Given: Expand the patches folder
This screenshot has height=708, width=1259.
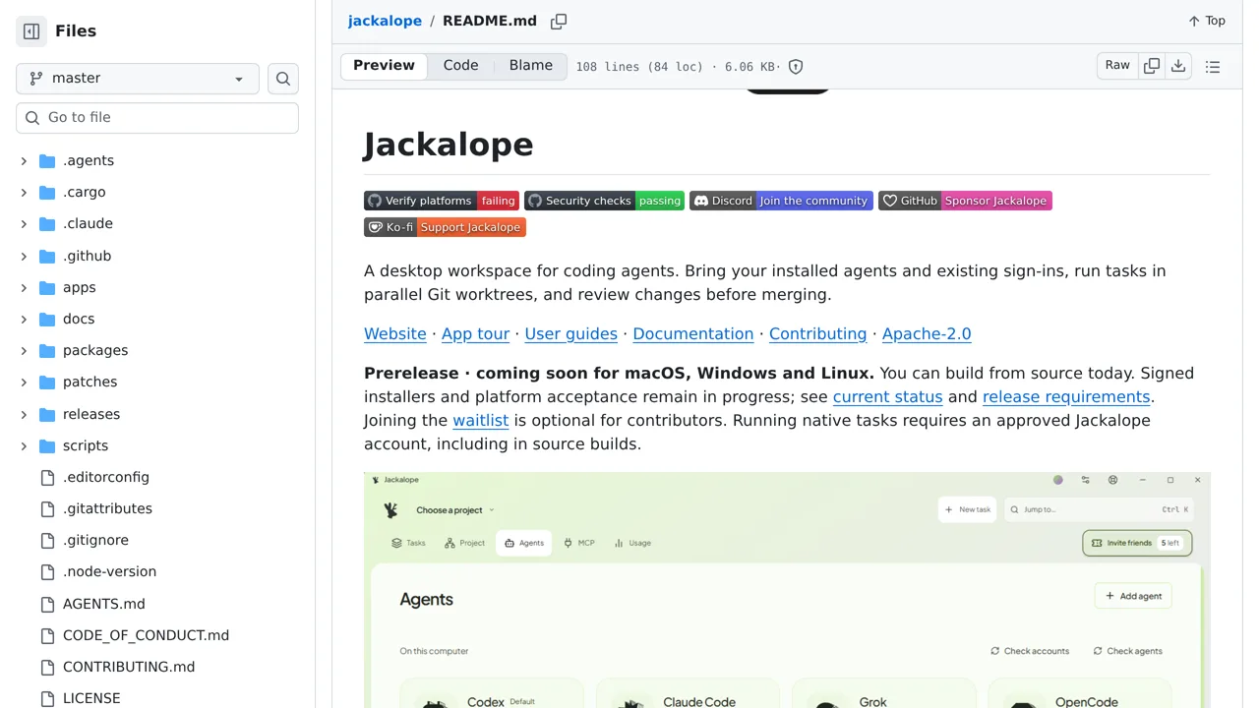Looking at the screenshot, I should [x=24, y=383].
